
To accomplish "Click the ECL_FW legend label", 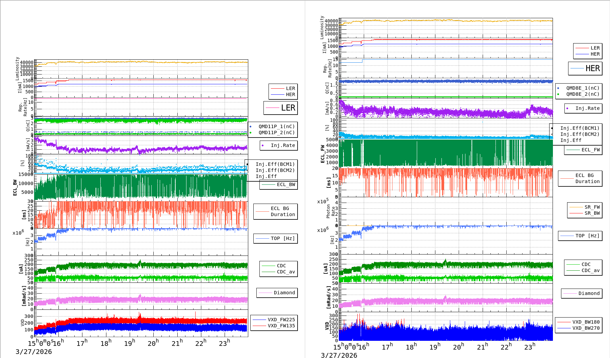I will (x=590, y=150).
